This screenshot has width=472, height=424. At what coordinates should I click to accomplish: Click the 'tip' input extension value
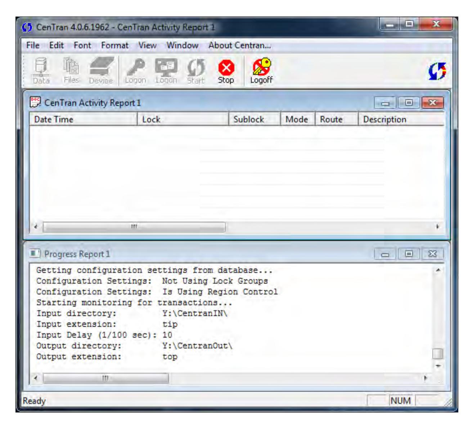[170, 324]
